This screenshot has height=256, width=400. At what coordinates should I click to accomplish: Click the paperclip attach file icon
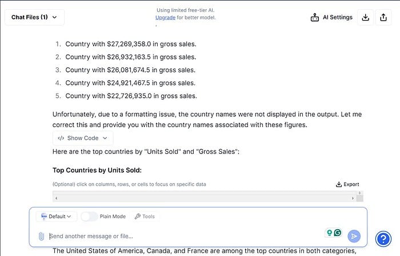[41, 236]
